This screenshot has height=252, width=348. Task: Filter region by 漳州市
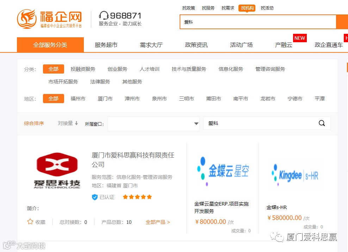[132, 99]
